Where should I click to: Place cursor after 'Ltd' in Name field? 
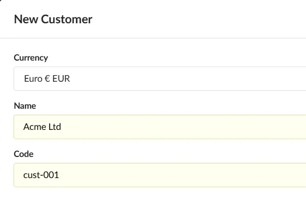click(62, 127)
